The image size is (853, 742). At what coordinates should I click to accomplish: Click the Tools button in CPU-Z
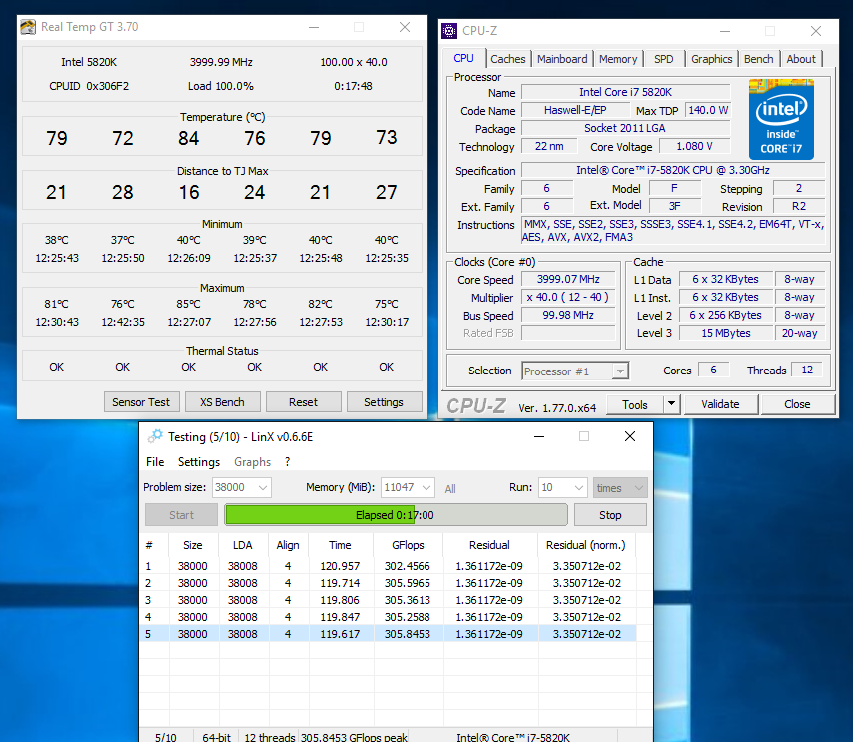(635, 404)
